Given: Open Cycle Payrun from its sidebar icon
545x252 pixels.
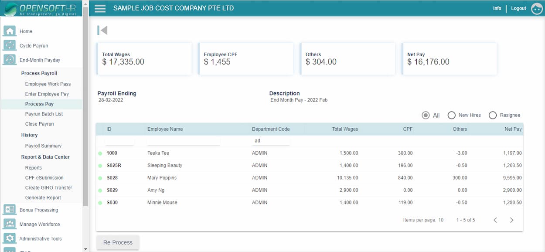Looking at the screenshot, I should [x=10, y=45].
